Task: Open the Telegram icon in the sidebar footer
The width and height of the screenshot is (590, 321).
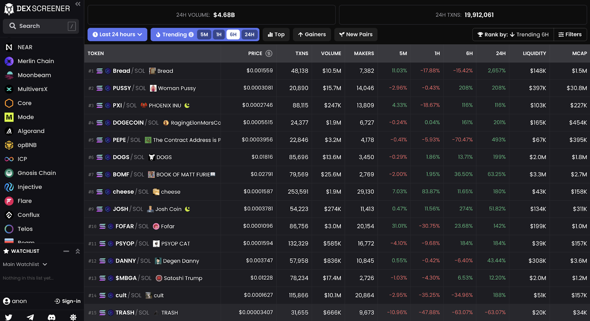Action: pyautogui.click(x=30, y=317)
